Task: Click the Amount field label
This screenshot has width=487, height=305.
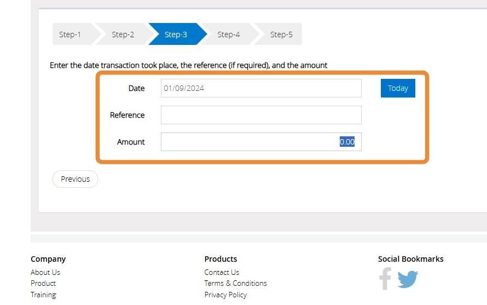Action: click(x=131, y=142)
